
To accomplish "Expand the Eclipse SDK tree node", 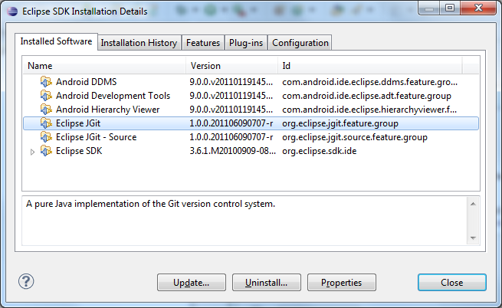I will (x=32, y=152).
